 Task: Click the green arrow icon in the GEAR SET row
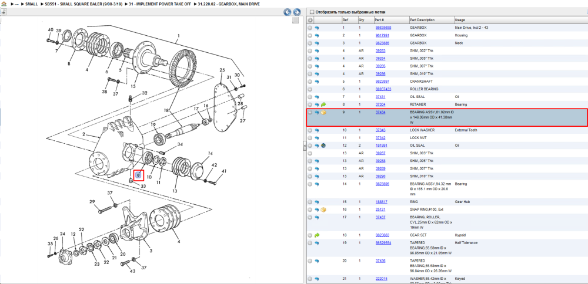point(317,235)
